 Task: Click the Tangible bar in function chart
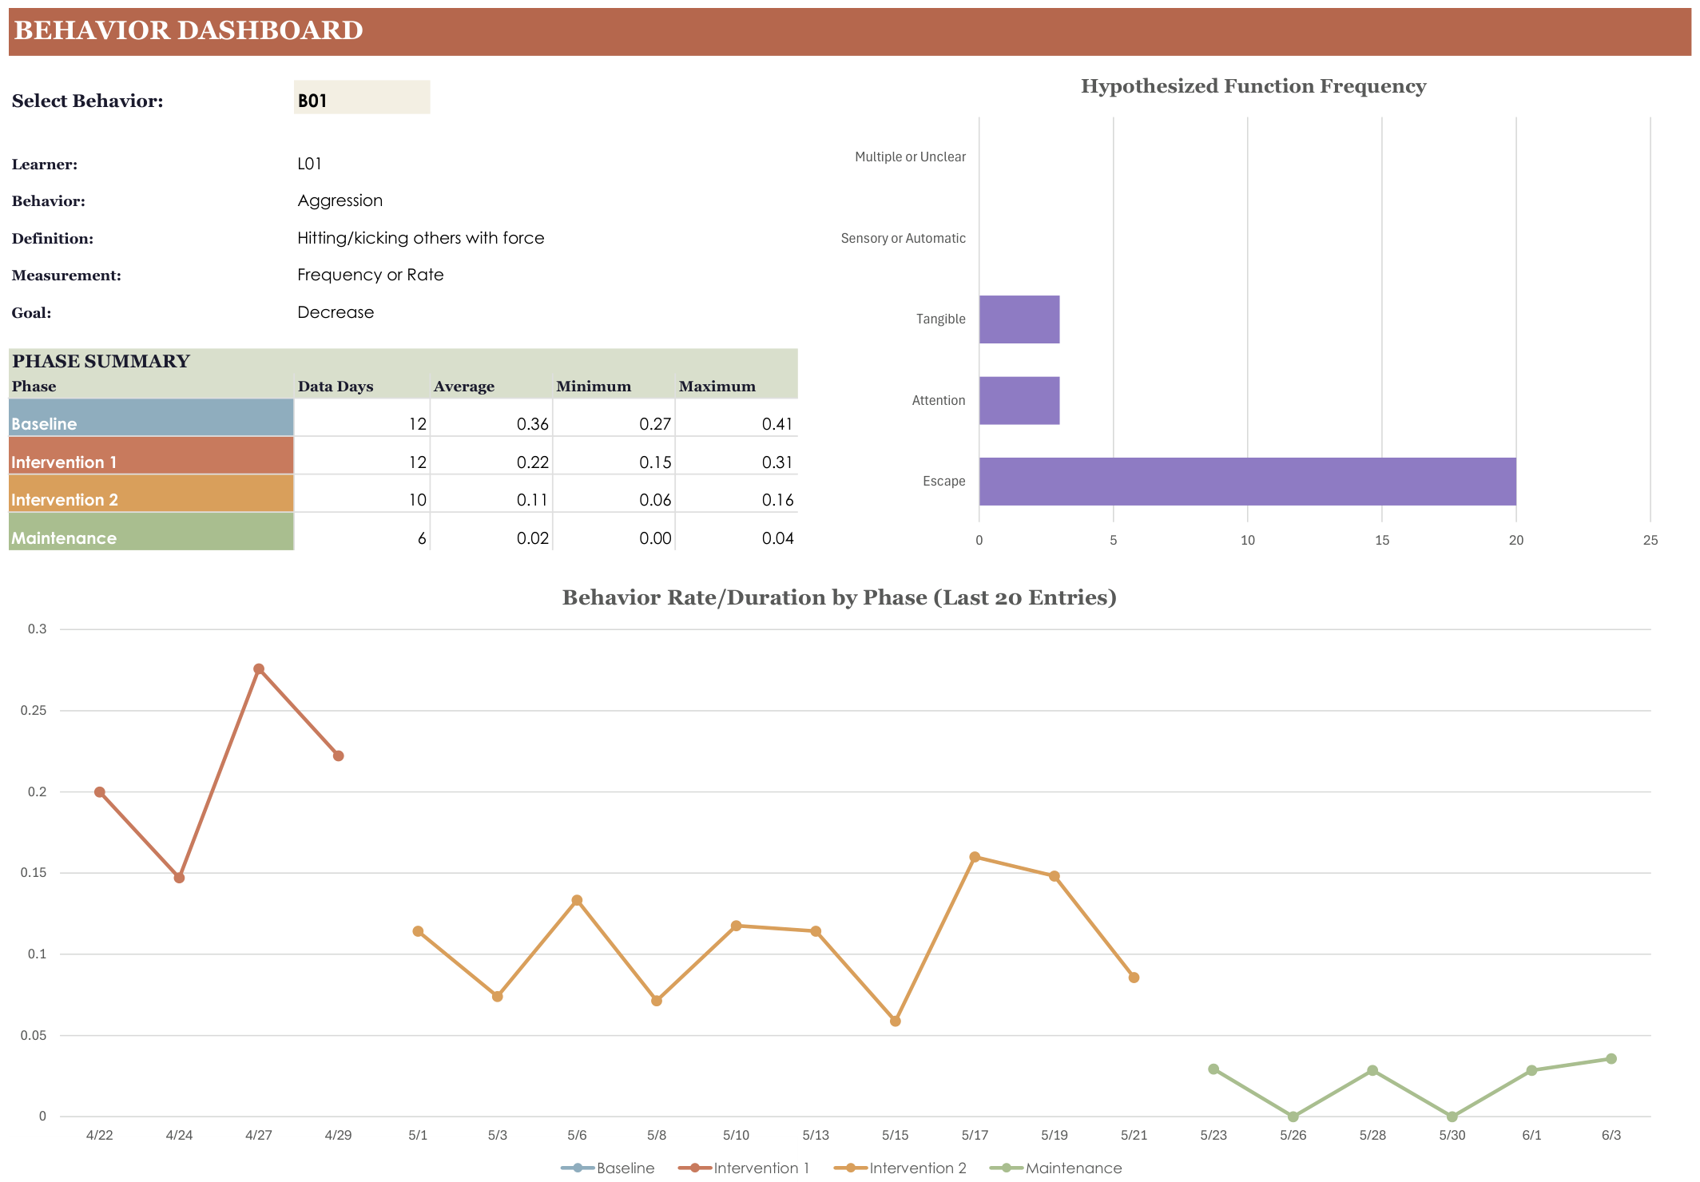point(1019,319)
